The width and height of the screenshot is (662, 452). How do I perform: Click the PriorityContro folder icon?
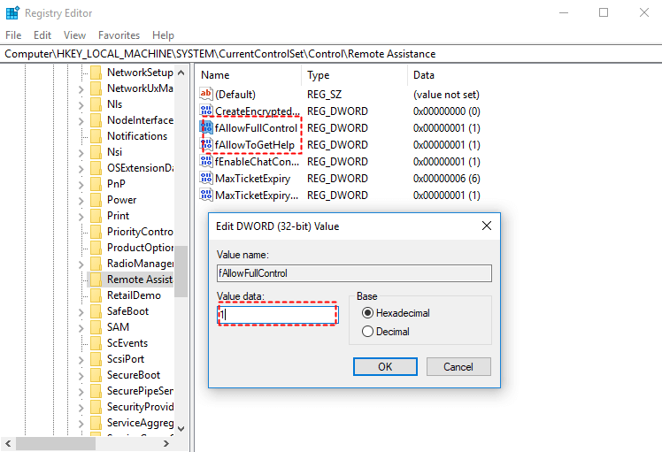[96, 232]
